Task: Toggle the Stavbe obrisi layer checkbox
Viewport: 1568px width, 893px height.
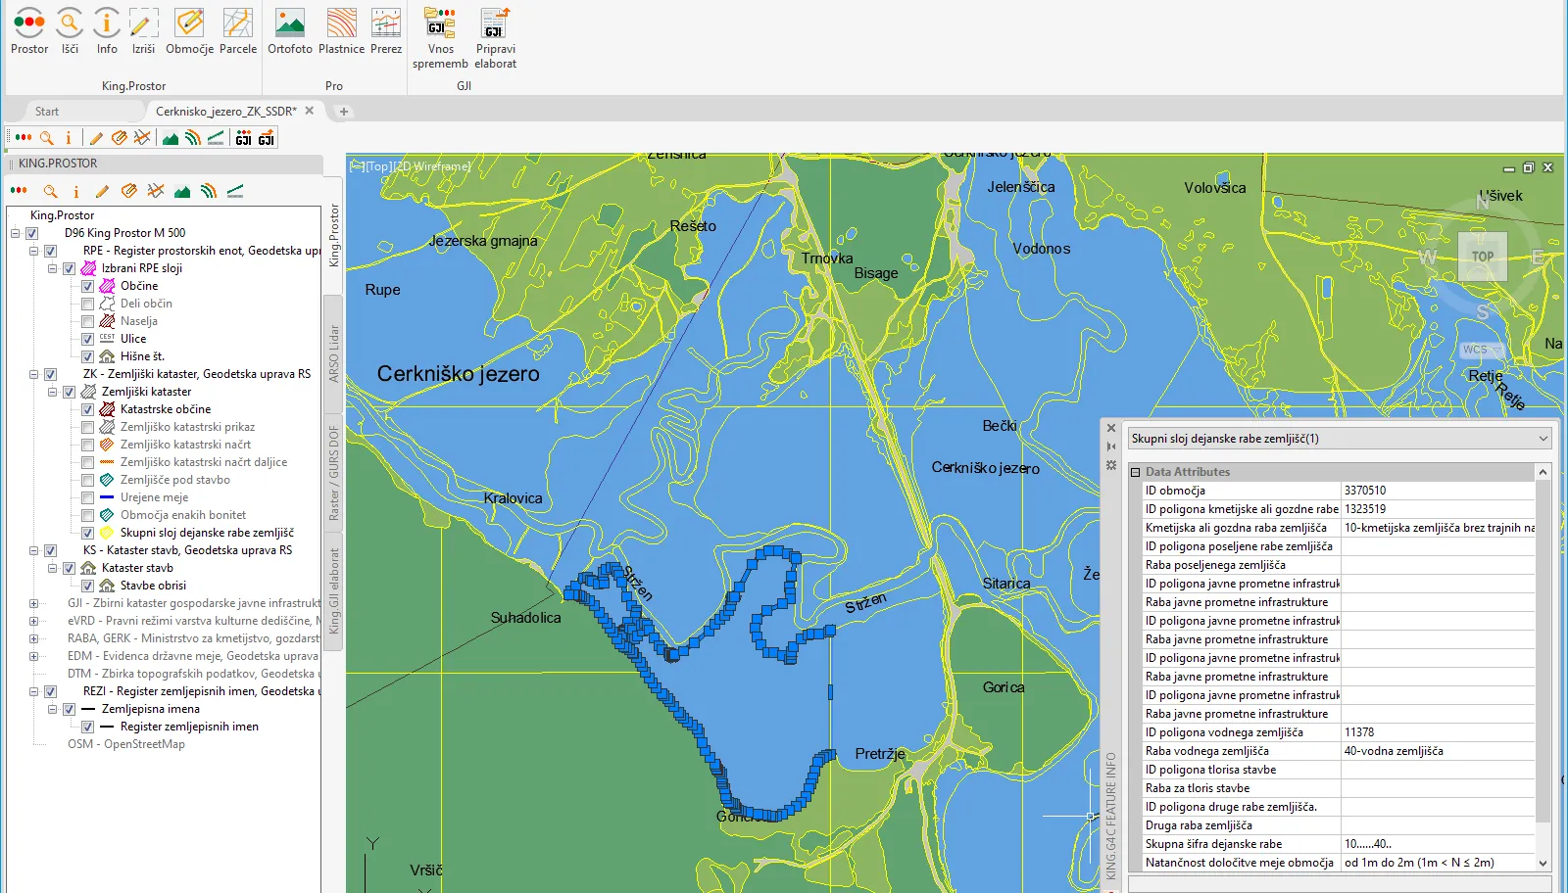Action: (x=88, y=586)
